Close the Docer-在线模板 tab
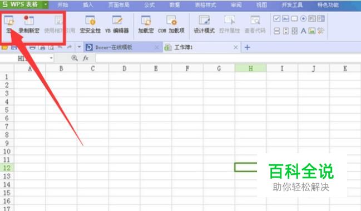Screen dimensions: 361x211 coord(157,47)
